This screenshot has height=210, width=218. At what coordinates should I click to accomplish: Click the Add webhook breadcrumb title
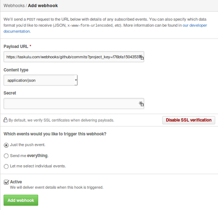click(43, 5)
